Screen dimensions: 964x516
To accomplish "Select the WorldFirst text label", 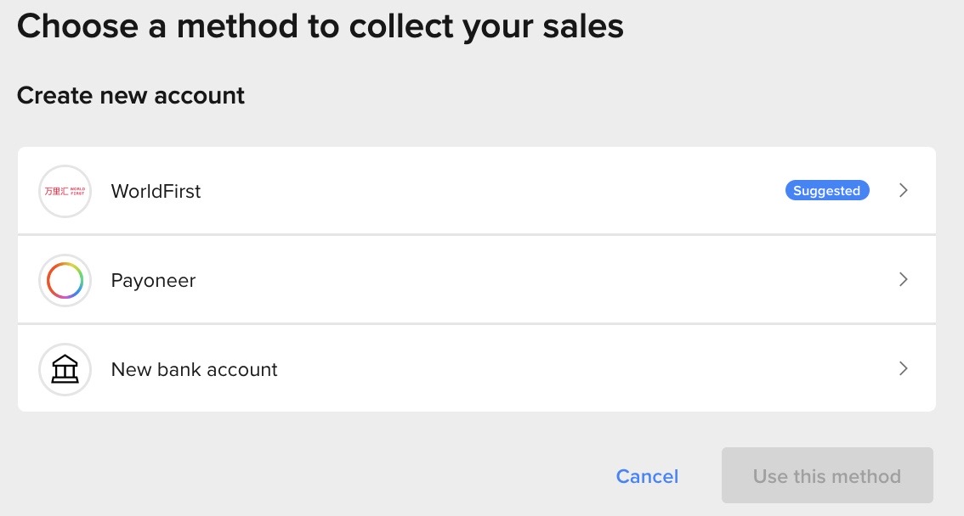I will point(156,192).
